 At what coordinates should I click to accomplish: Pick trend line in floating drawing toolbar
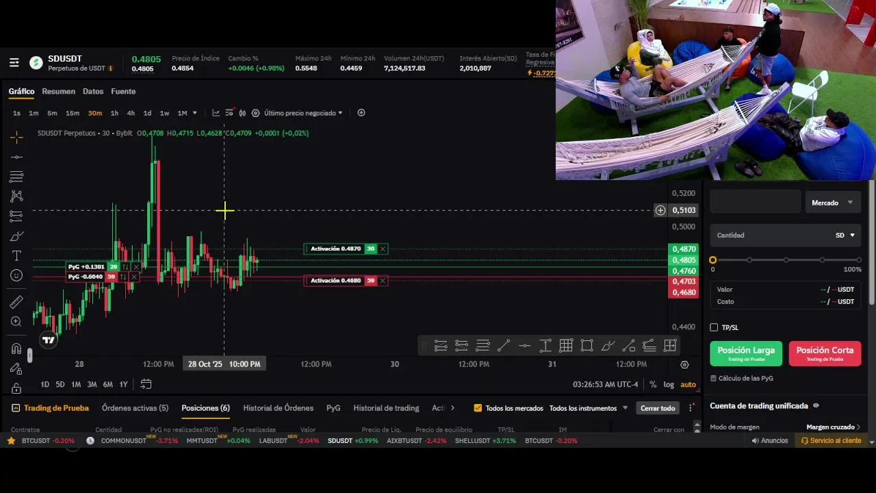click(x=503, y=346)
